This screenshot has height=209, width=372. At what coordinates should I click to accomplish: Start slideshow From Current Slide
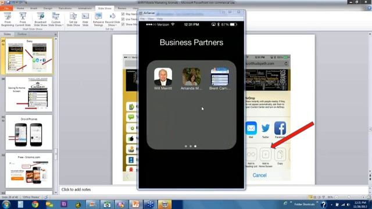click(x=23, y=19)
